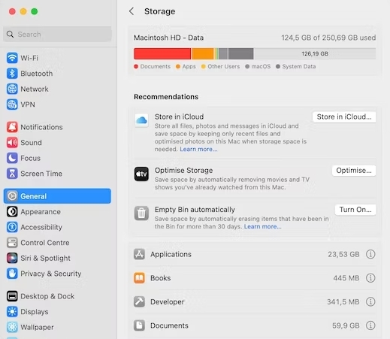
Task: Show info for Applications storage
Action: coord(370,254)
